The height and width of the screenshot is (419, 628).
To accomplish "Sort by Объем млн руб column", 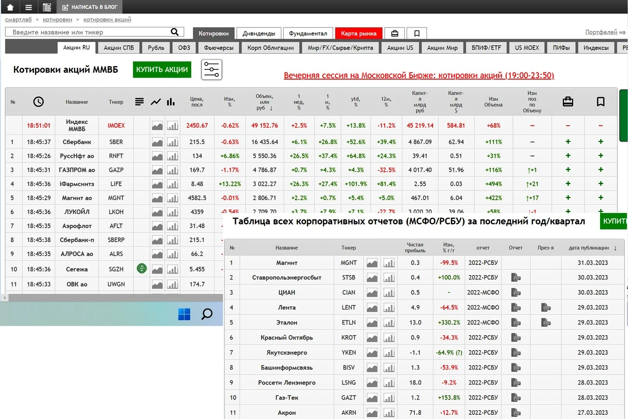I will [264, 102].
